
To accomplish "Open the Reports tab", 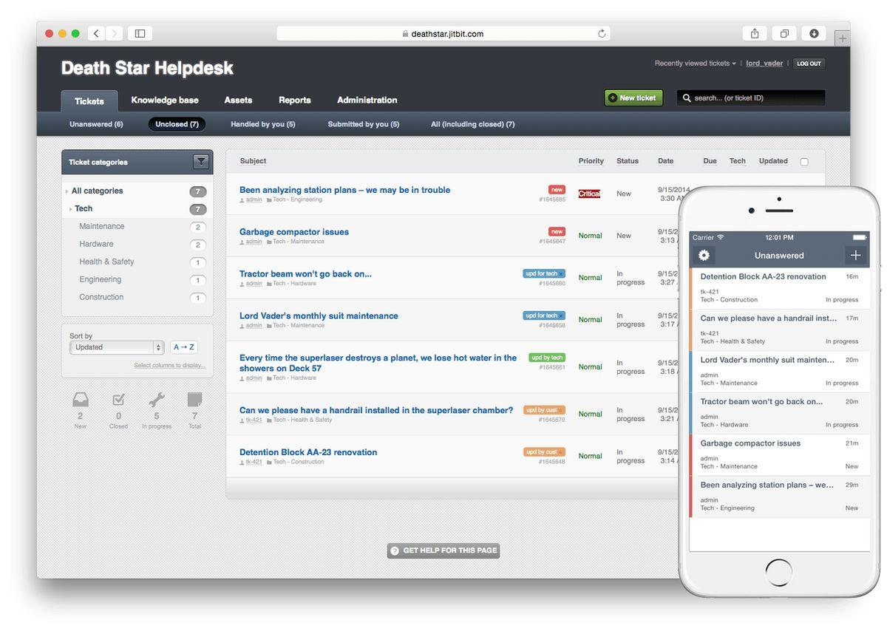I will pyautogui.click(x=295, y=100).
